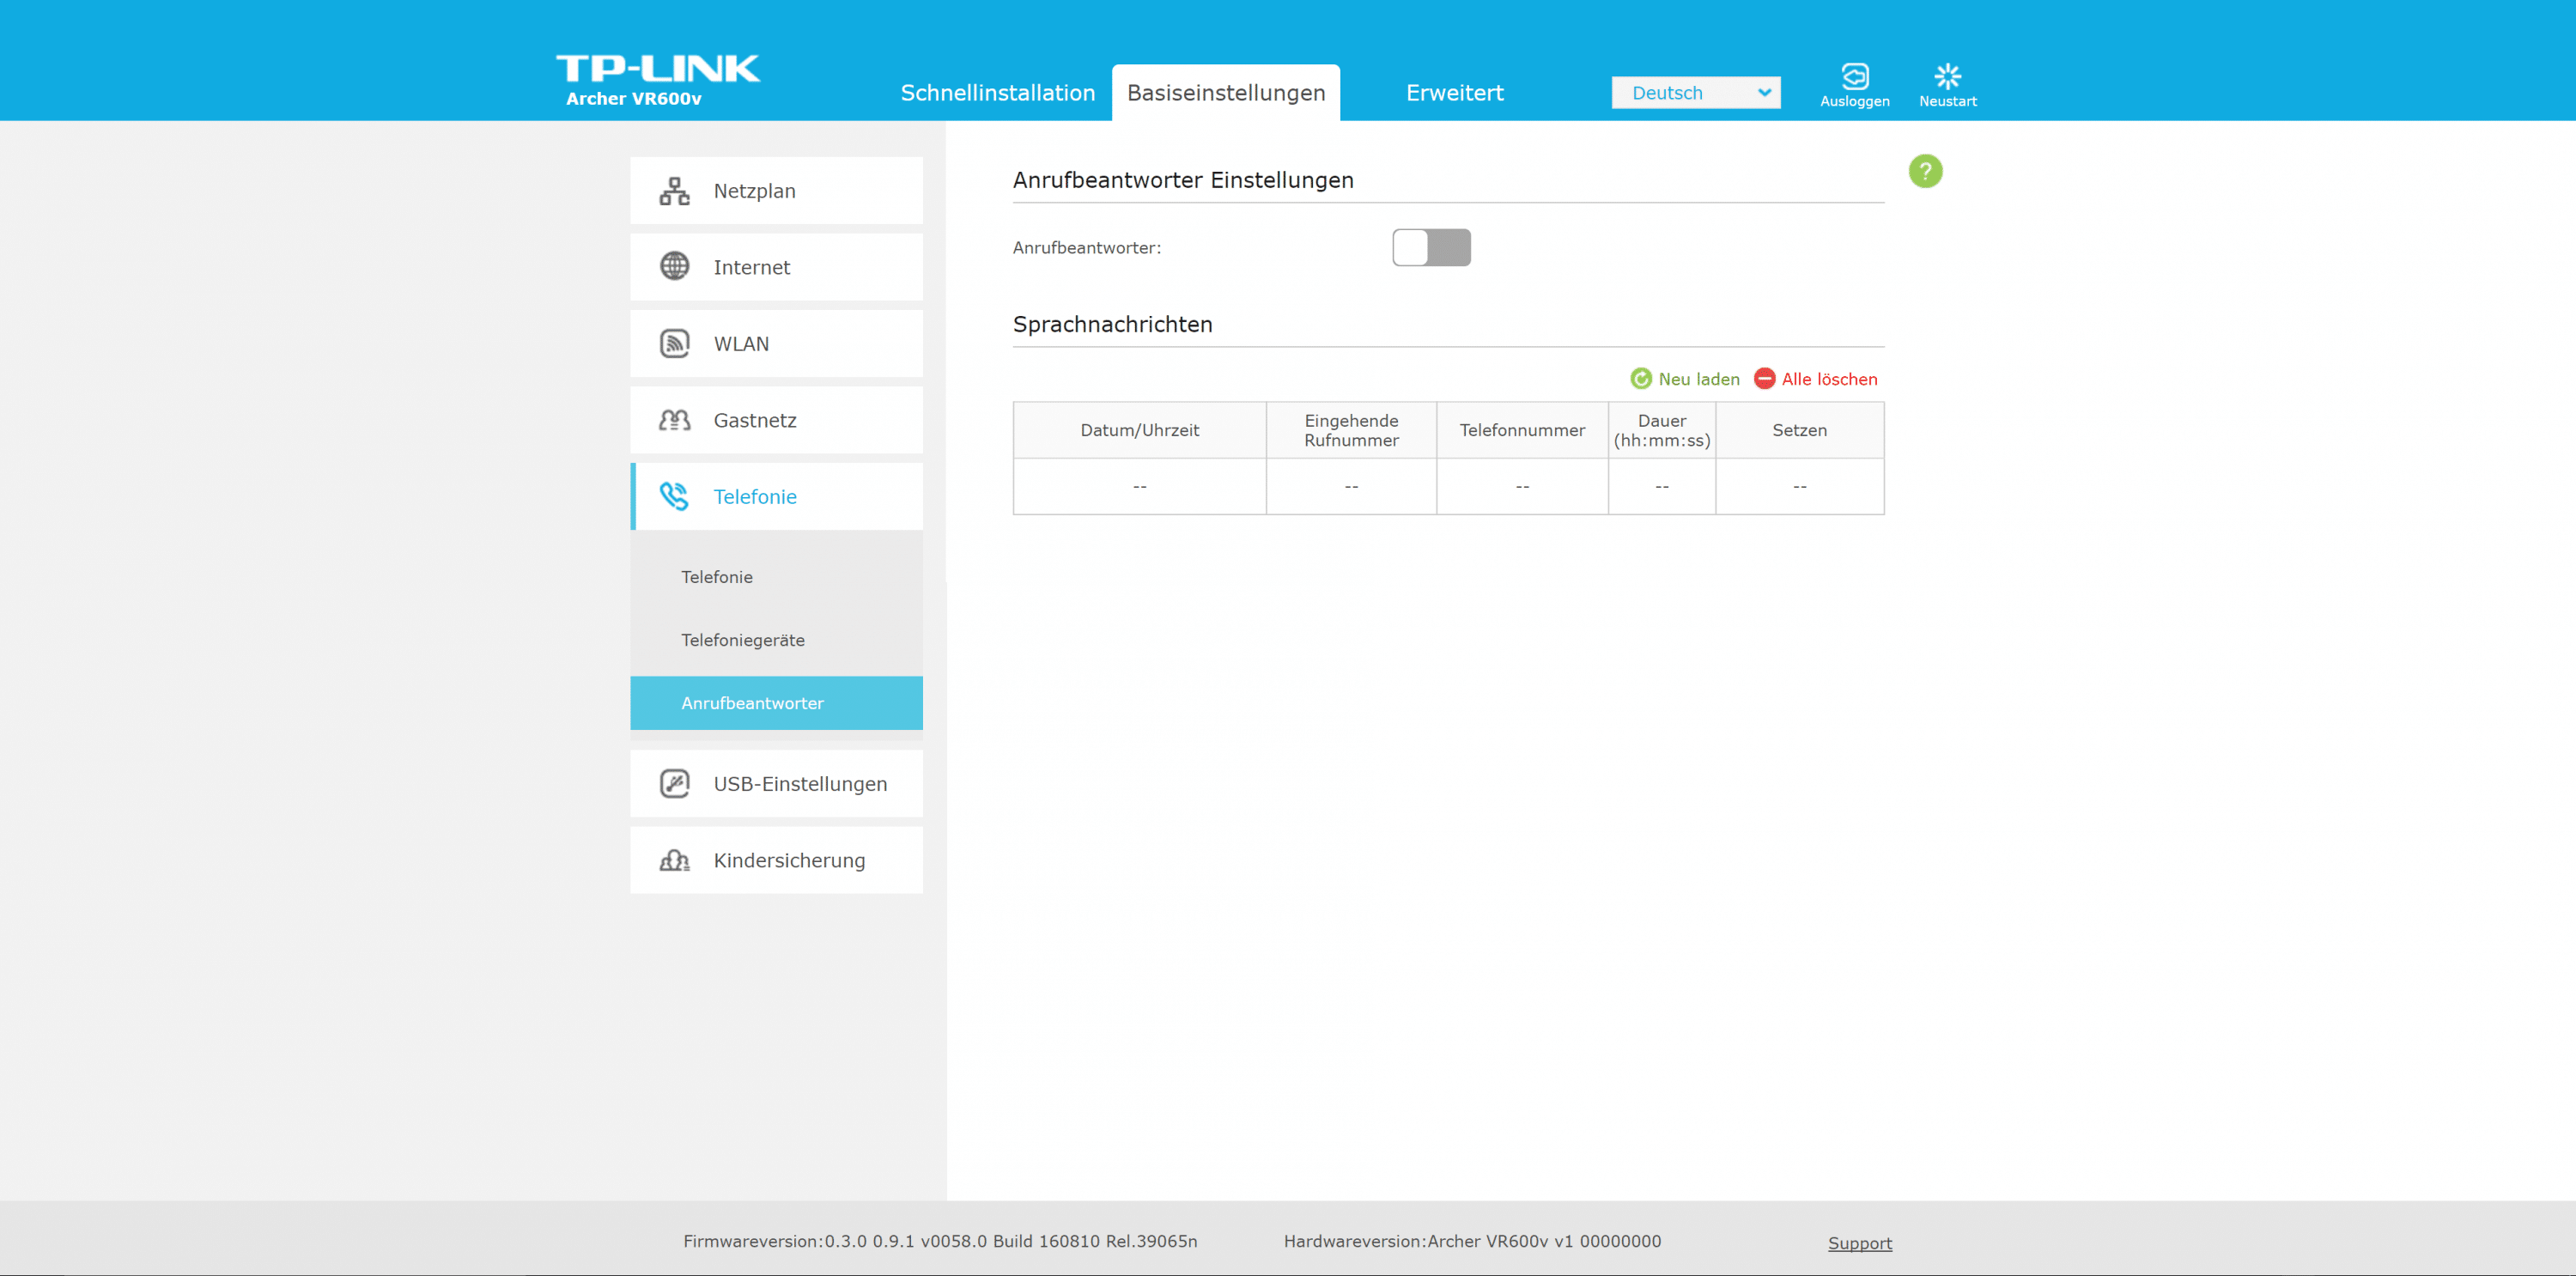Switch to the Erweitert tab

click(x=1454, y=93)
